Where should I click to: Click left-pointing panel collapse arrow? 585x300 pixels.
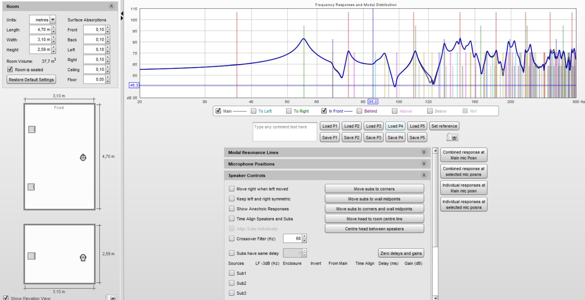tap(122, 13)
